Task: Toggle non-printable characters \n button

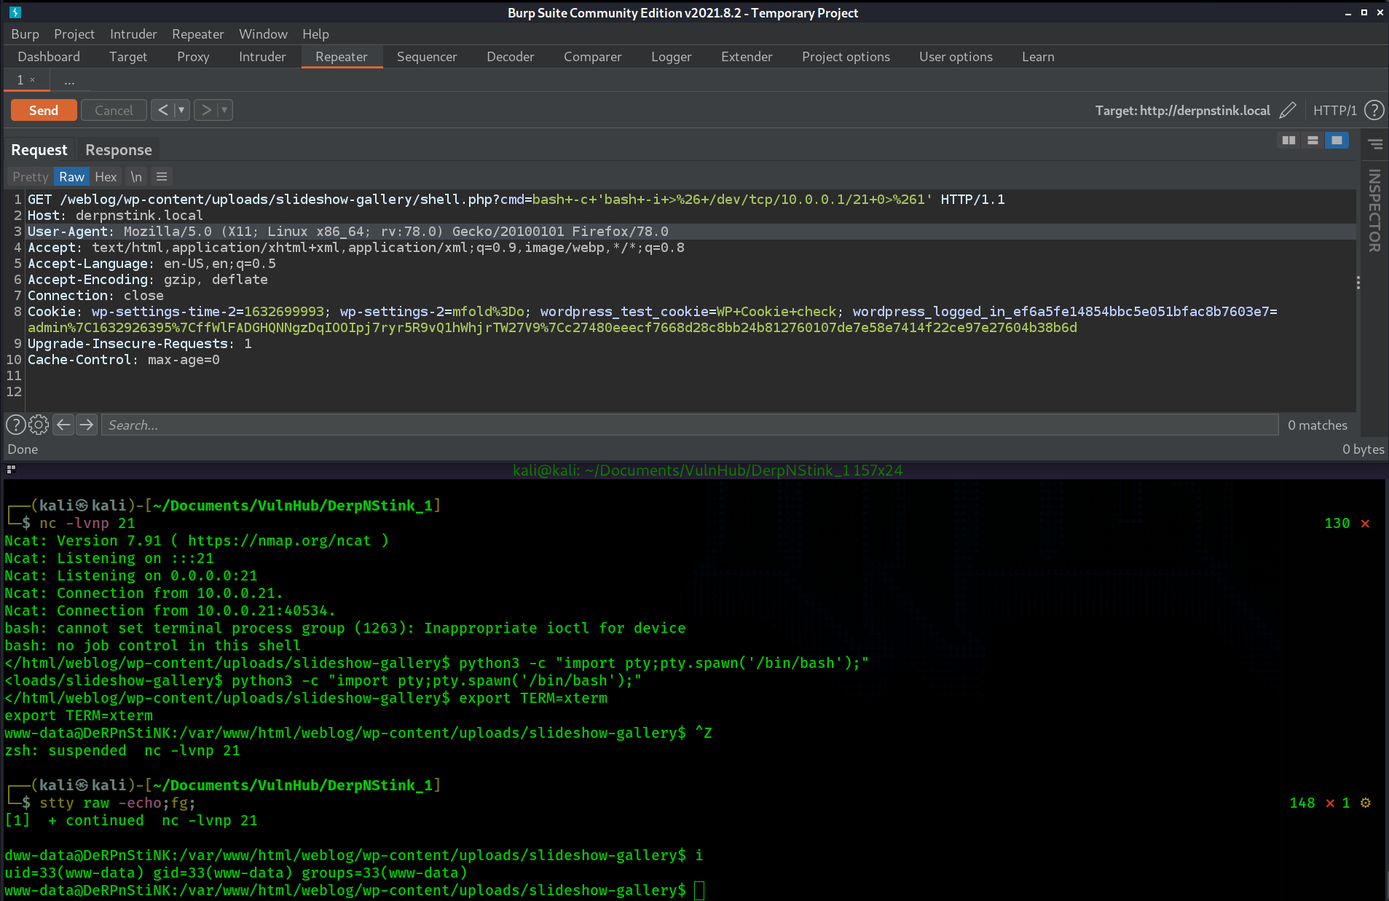Action: (x=136, y=176)
